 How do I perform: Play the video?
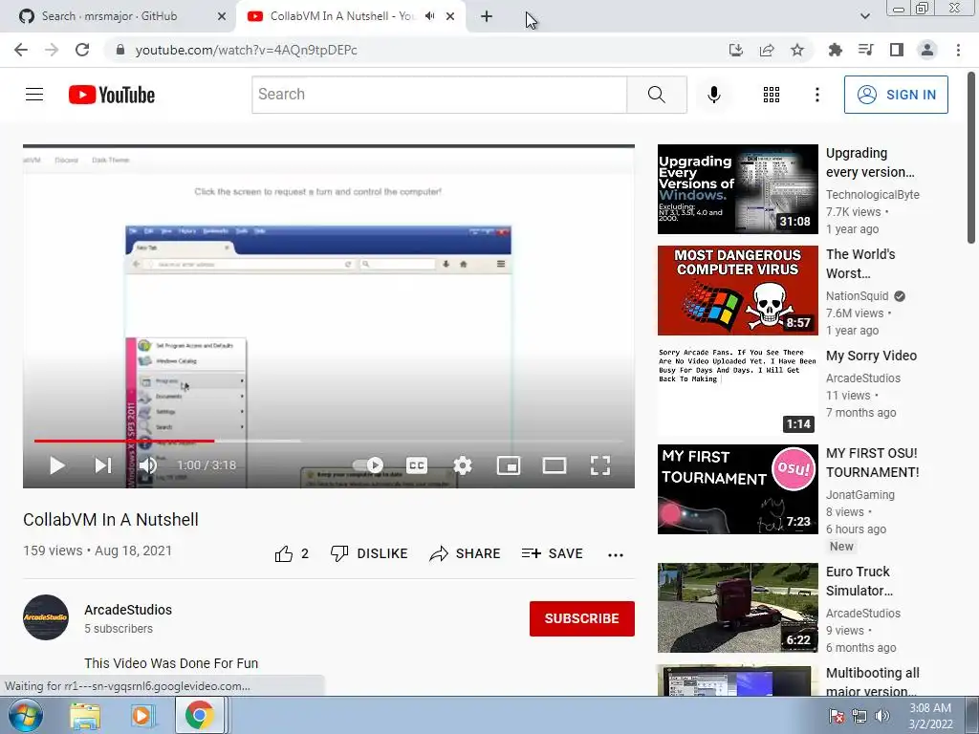(56, 465)
